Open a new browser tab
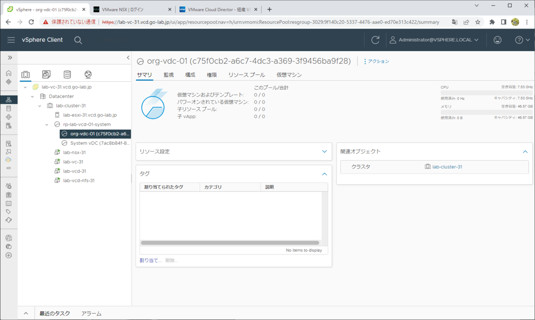The height and width of the screenshot is (320, 535). pyautogui.click(x=269, y=9)
